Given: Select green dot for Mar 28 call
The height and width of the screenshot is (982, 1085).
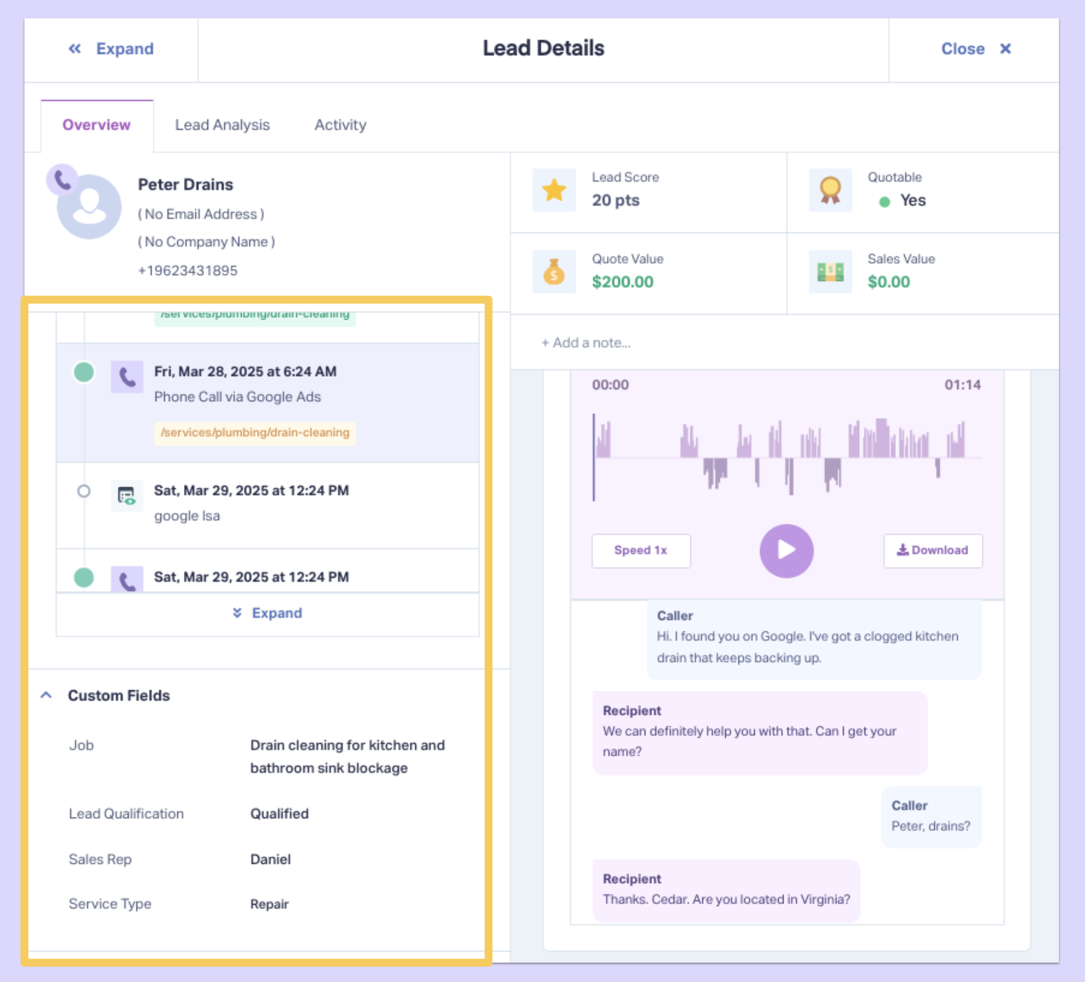Looking at the screenshot, I should click(x=84, y=372).
